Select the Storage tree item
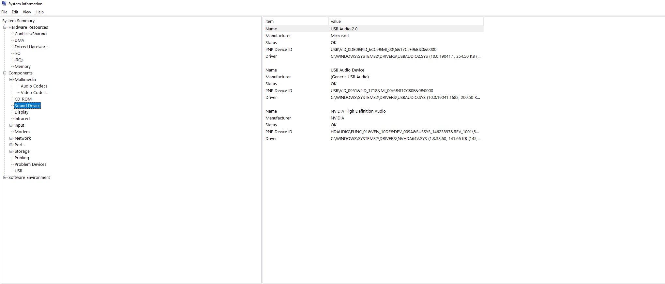The image size is (665, 284). coord(22,151)
